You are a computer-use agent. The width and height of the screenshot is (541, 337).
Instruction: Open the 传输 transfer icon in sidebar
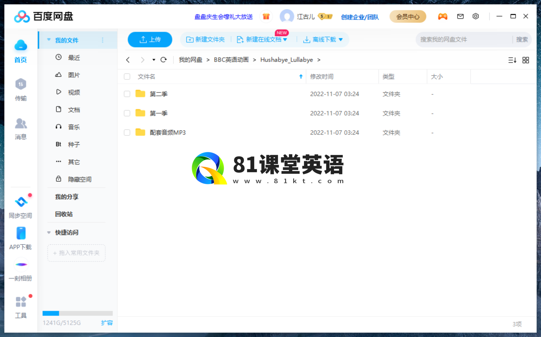(x=21, y=84)
